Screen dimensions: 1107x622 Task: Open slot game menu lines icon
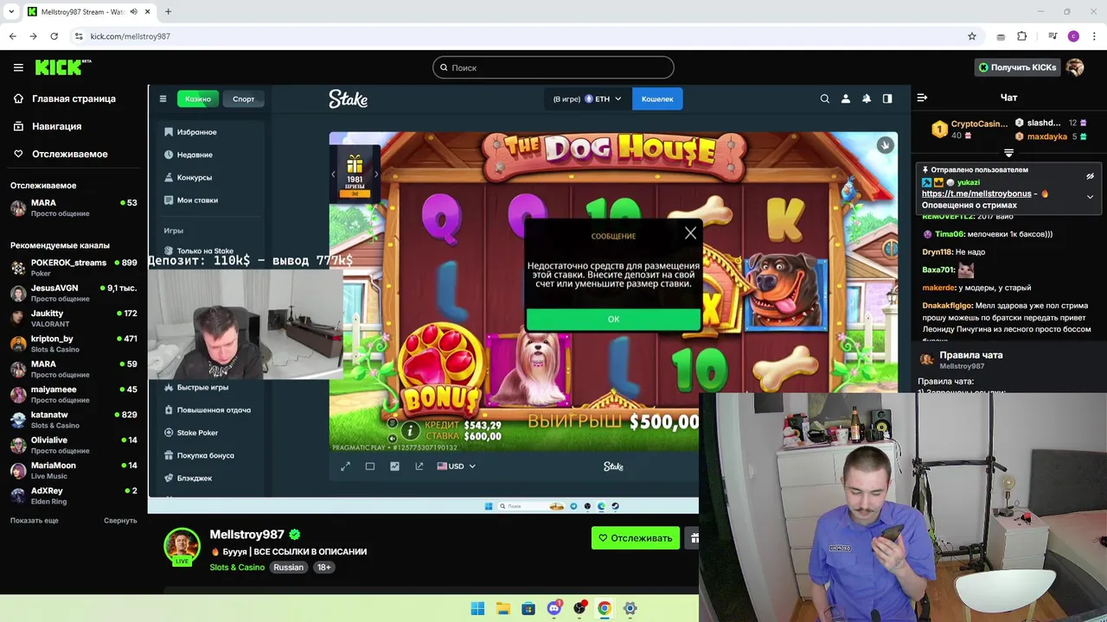click(392, 423)
